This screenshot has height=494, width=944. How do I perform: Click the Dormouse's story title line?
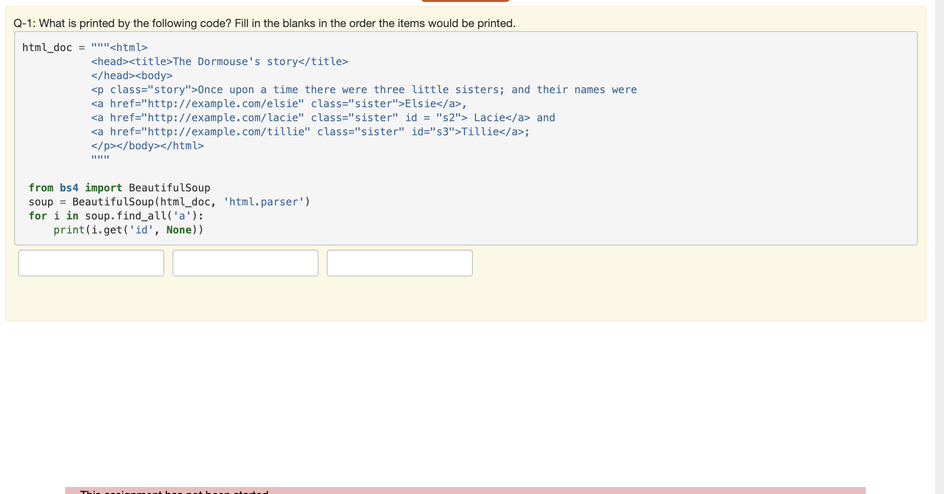pos(219,61)
